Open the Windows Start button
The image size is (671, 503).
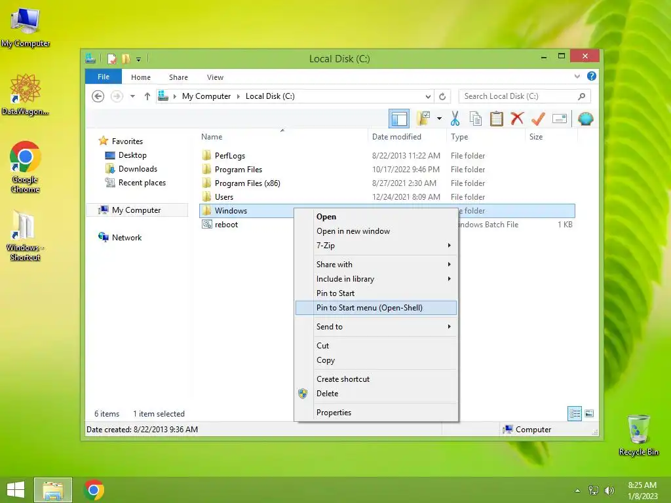click(16, 490)
